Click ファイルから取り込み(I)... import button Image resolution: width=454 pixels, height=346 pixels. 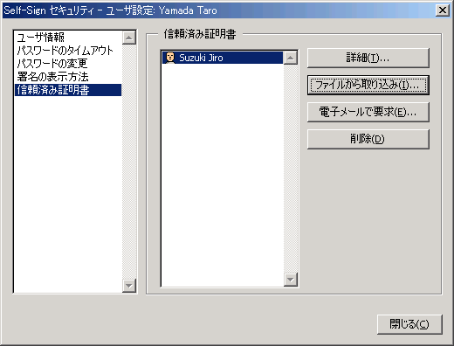[368, 85]
